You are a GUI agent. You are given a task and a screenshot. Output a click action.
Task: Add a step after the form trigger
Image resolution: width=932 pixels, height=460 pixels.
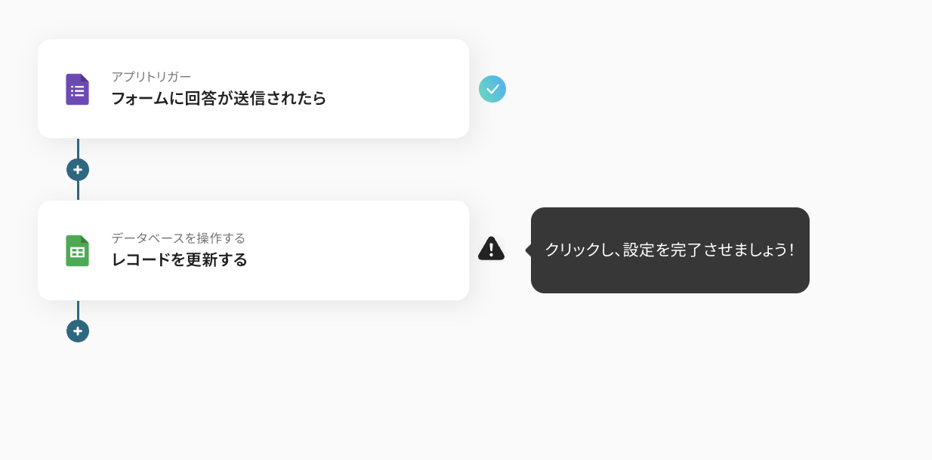pos(78,170)
